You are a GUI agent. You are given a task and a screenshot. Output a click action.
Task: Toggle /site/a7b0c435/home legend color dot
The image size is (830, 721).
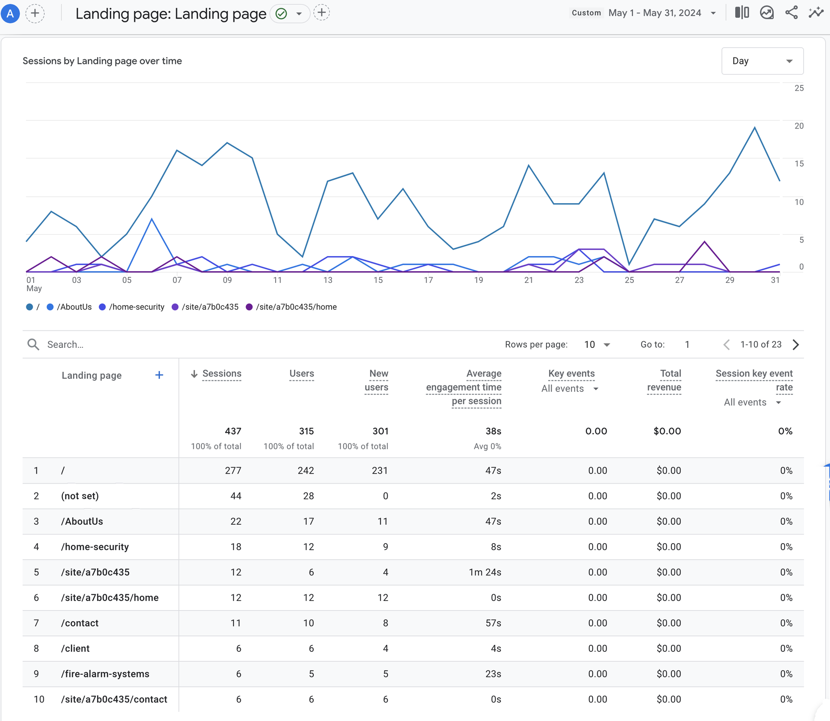249,307
